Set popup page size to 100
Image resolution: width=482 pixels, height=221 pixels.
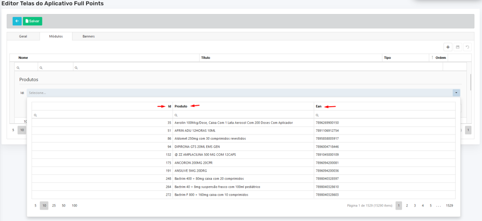74,205
